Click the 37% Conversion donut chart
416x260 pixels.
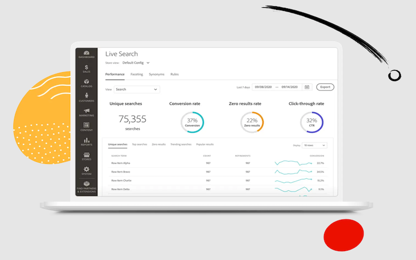click(192, 122)
